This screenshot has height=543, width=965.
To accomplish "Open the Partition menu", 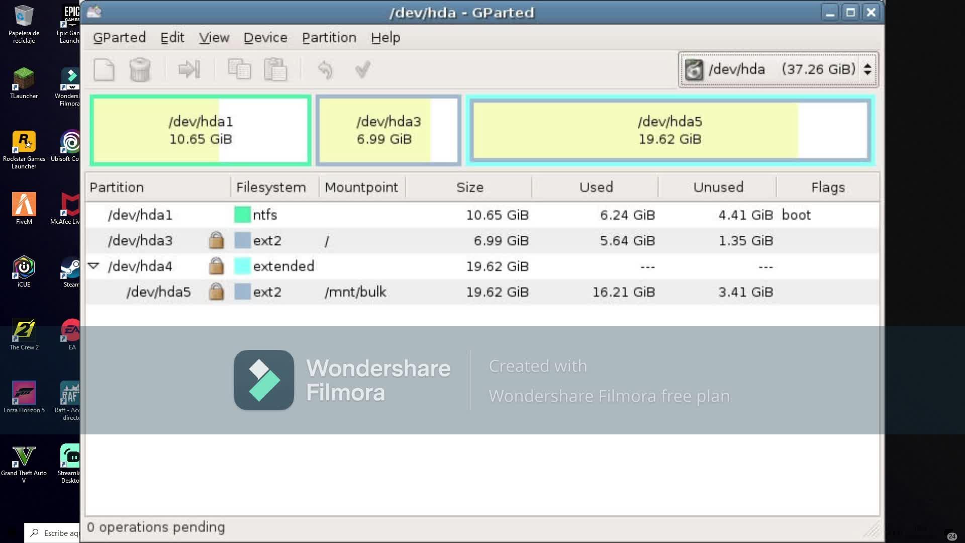I will pos(329,38).
